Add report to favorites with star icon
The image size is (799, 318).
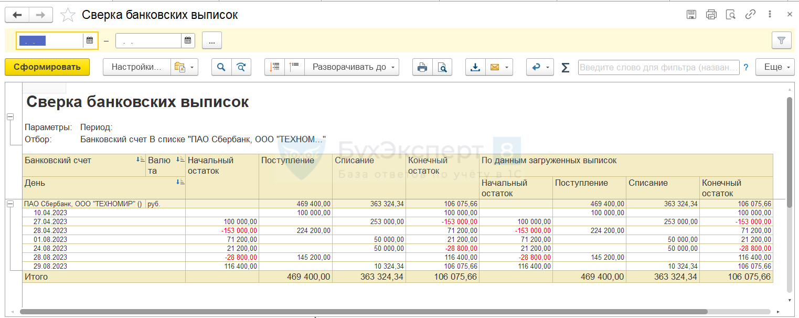tap(68, 15)
